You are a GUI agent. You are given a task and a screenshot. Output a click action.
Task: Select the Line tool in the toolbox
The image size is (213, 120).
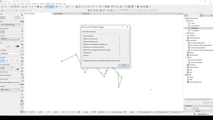coord(22,104)
